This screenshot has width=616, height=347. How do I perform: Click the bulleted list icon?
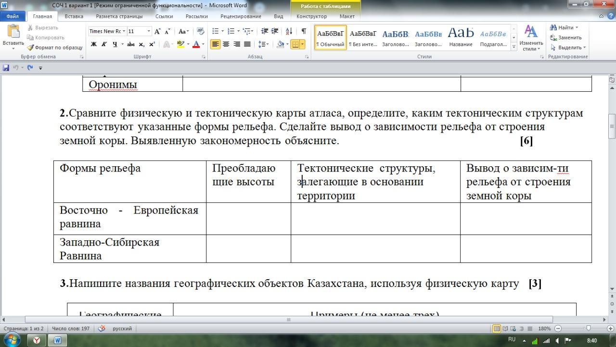pos(215,31)
